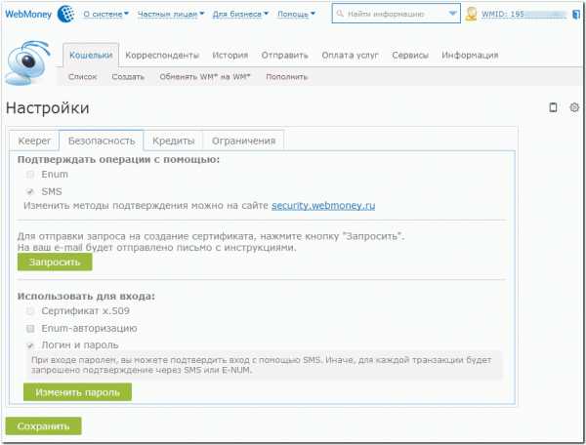
Task: Toggle the SMS confirmation checkbox
Action: click(x=30, y=191)
